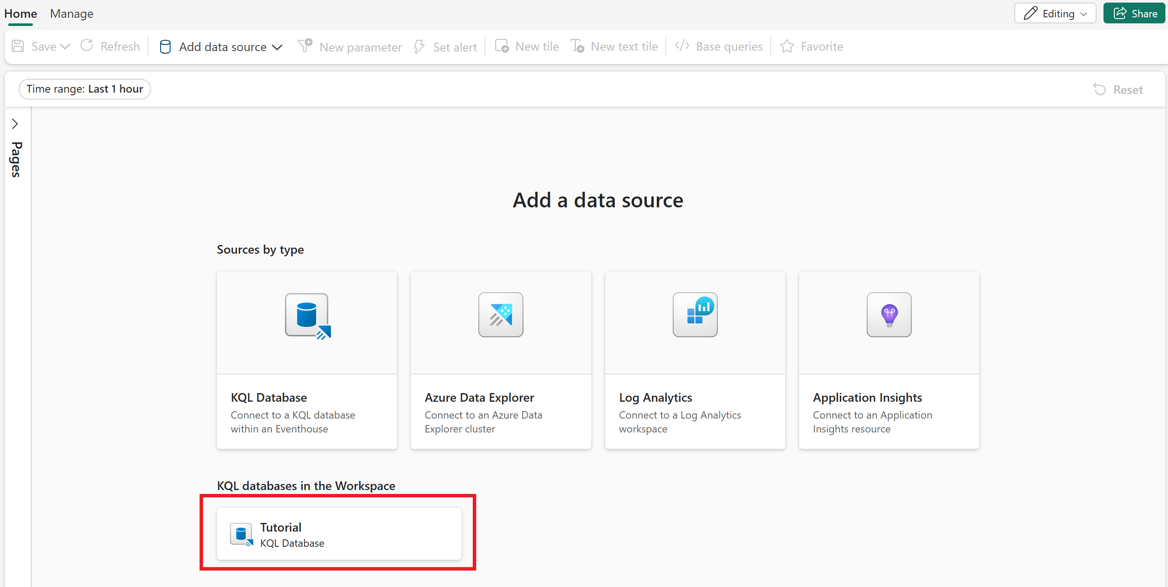Switch to the Home tab
The height and width of the screenshot is (587, 1168).
[20, 13]
